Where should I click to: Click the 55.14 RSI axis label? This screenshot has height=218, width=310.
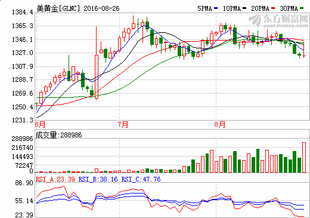[24, 201]
